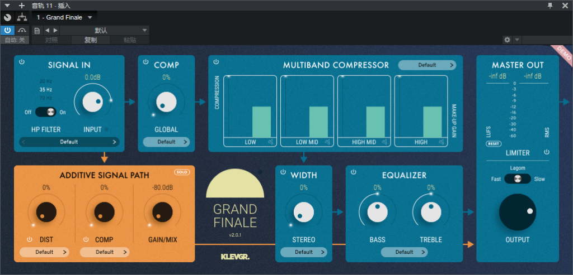
Task: Toggle the additive COMP power icon
Action: point(86,239)
